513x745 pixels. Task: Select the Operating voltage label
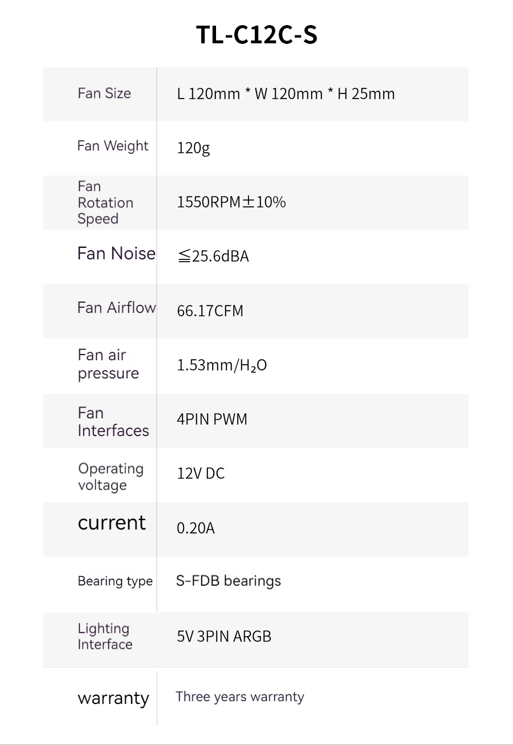[111, 477]
